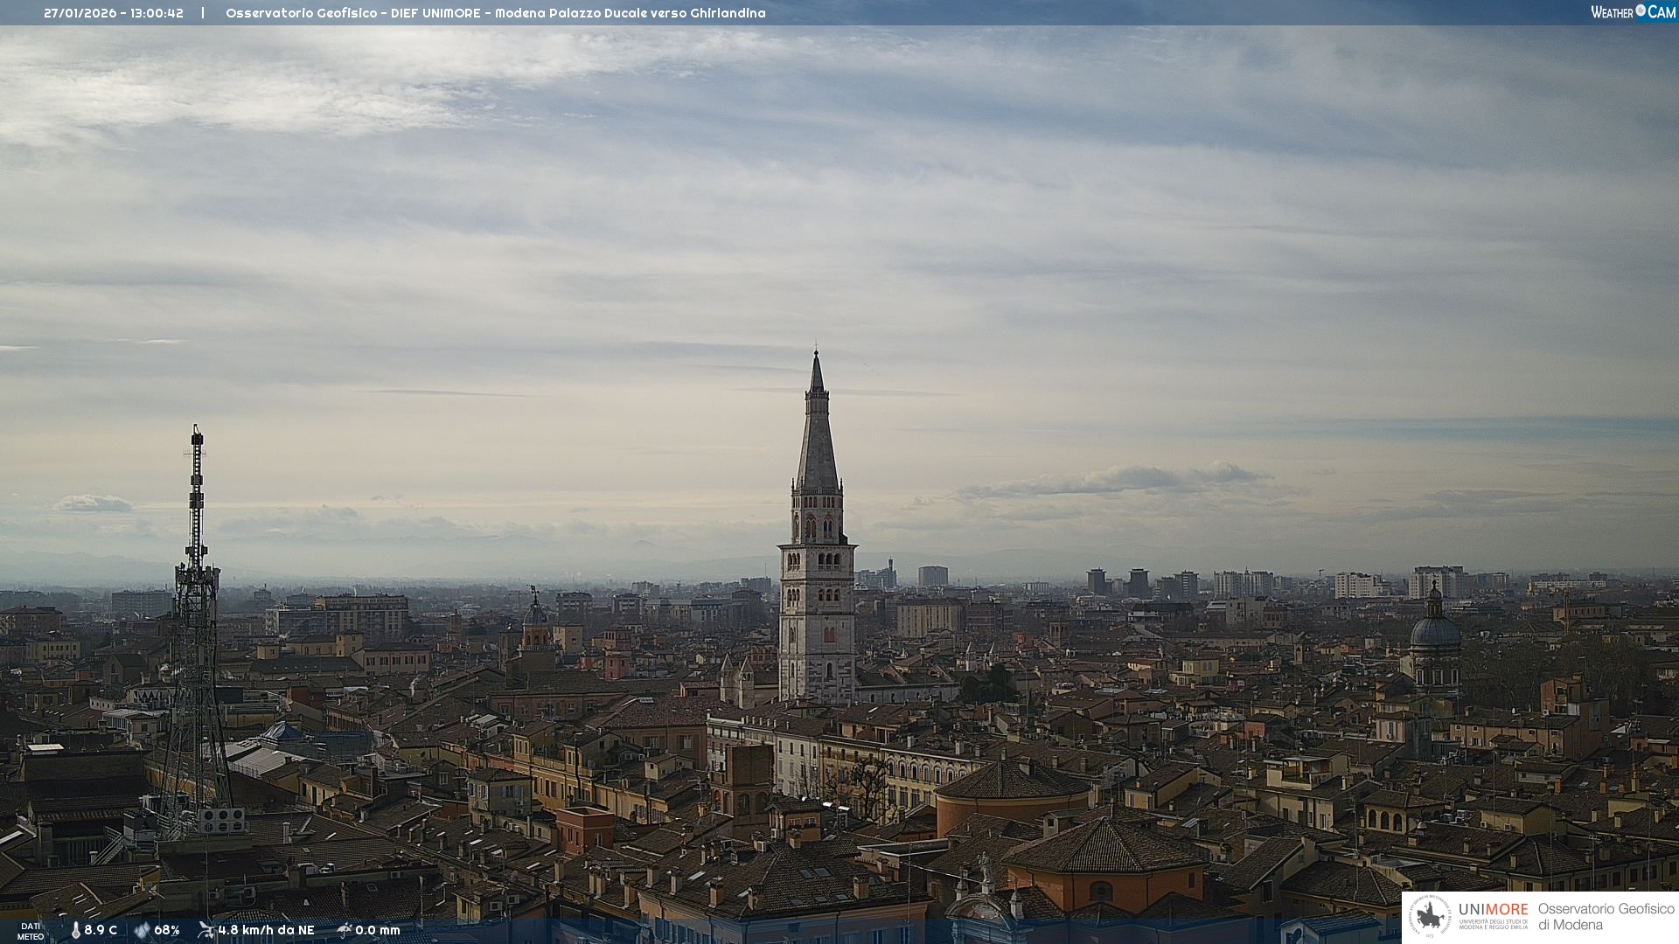The width and height of the screenshot is (1679, 944).
Task: Click the 8.9 C temperature reading
Action: pyautogui.click(x=101, y=930)
